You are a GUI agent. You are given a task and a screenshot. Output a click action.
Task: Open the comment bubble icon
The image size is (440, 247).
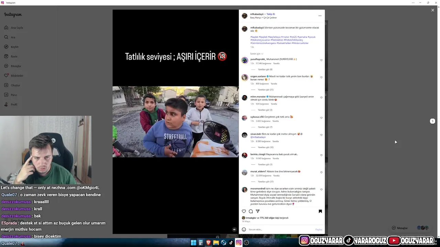tap(251, 211)
